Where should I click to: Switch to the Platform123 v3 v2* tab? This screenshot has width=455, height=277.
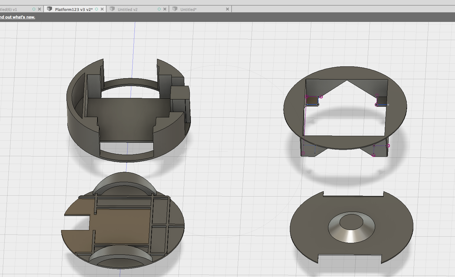coord(74,9)
